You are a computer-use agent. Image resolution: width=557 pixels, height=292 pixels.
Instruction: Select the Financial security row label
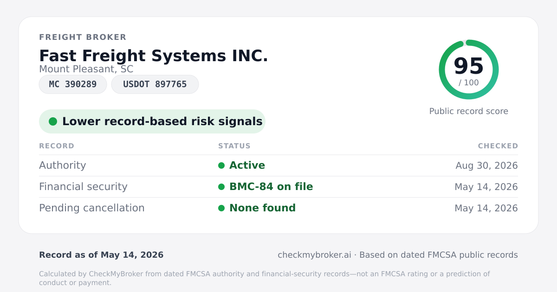(x=83, y=187)
